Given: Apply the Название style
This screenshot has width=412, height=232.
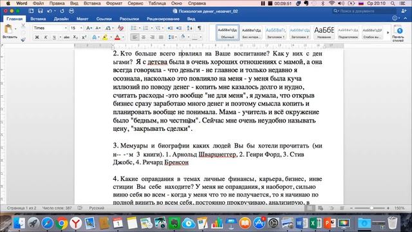Looking at the screenshot, I should pyautogui.click(x=324, y=33).
